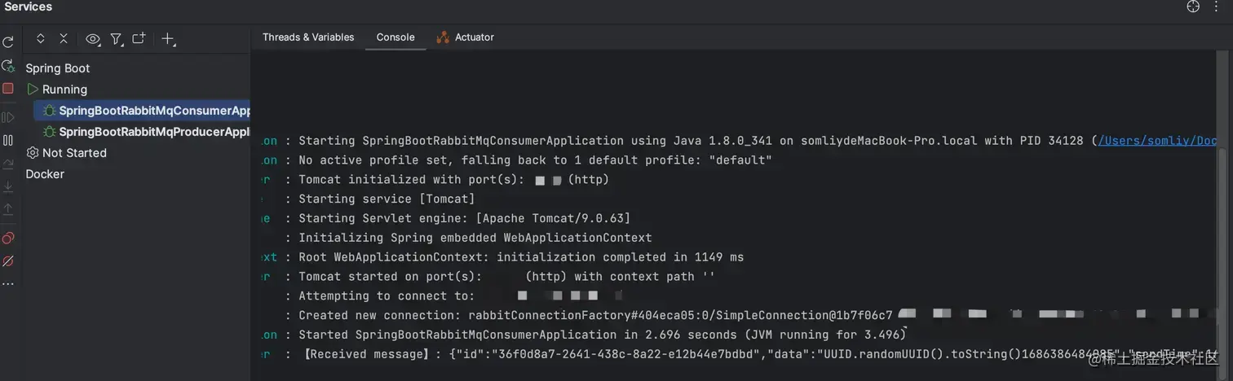Viewport: 1233px width, 381px height.
Task: Select the Console tab
Action: coord(396,37)
